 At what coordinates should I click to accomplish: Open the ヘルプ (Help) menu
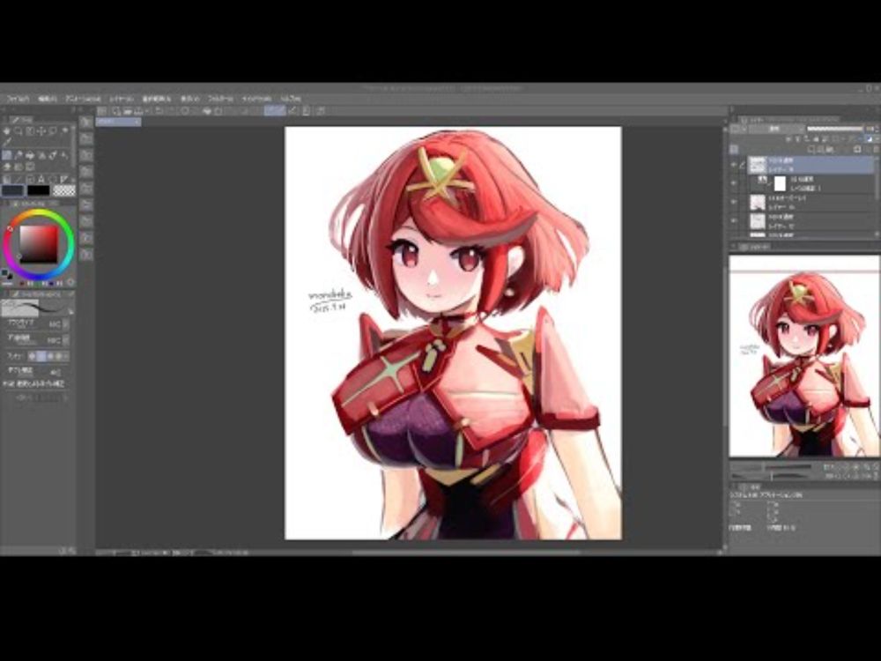[291, 99]
